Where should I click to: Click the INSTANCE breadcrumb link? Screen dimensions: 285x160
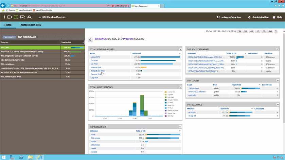pos(101,39)
